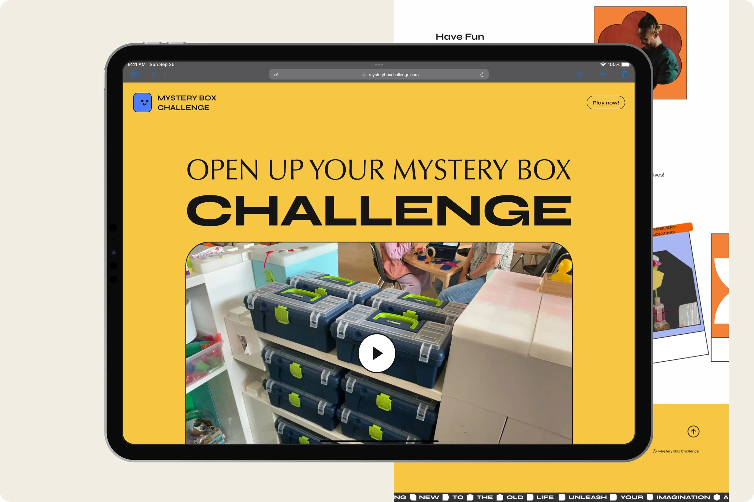
Task: Tap the three-dot multitasking menu
Action: [379, 65]
